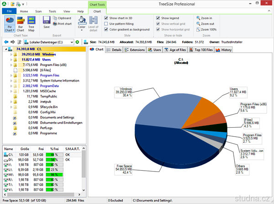This screenshot has width=274, height=204.
Task: Open the History tab
Action: [223, 50]
